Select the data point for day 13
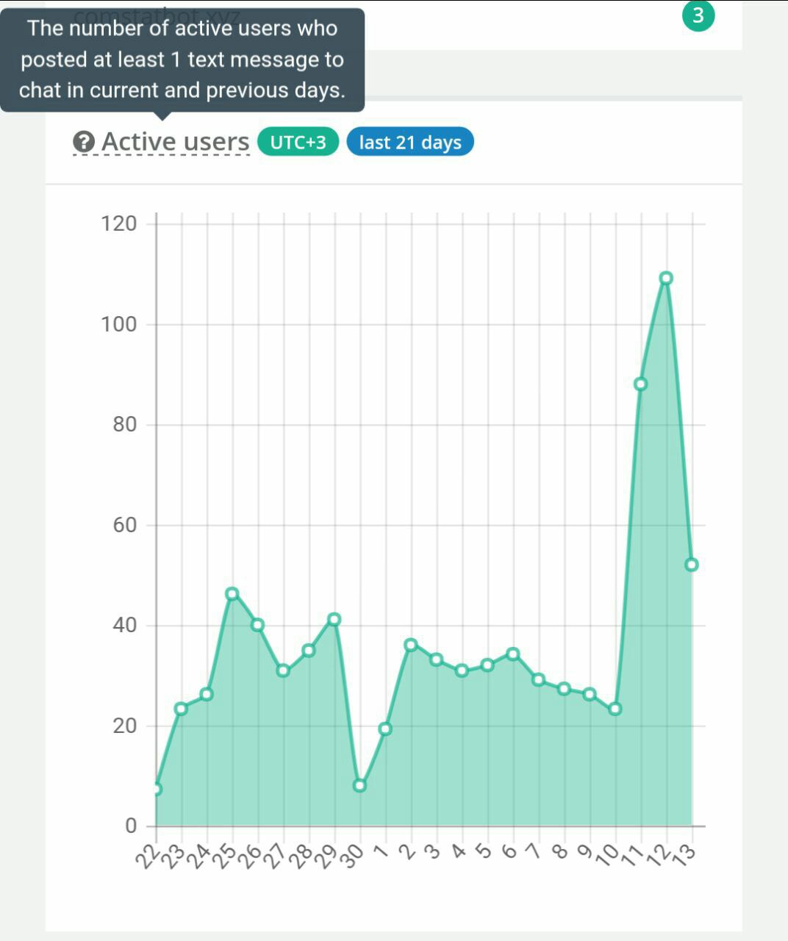The height and width of the screenshot is (941, 788). tap(691, 565)
